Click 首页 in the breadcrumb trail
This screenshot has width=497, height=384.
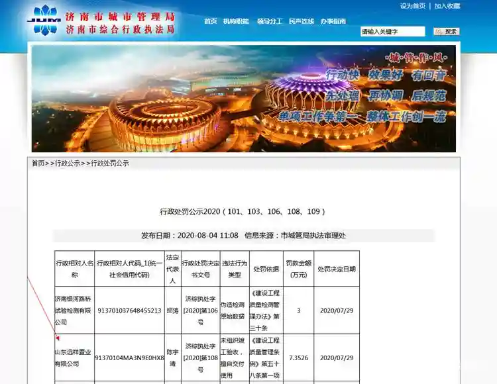click(x=38, y=163)
